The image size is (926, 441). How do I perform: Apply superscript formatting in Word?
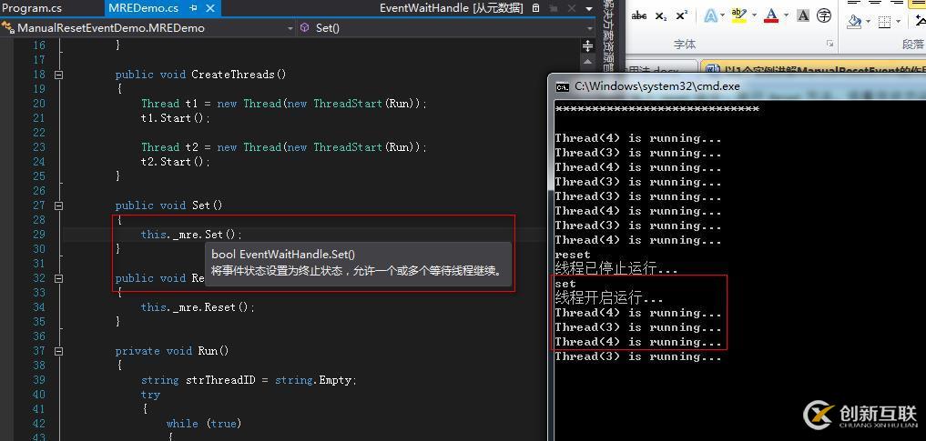pos(681,16)
